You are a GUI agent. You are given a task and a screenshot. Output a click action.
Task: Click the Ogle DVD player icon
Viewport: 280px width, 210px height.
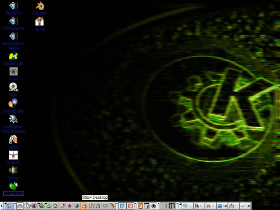[13, 90]
